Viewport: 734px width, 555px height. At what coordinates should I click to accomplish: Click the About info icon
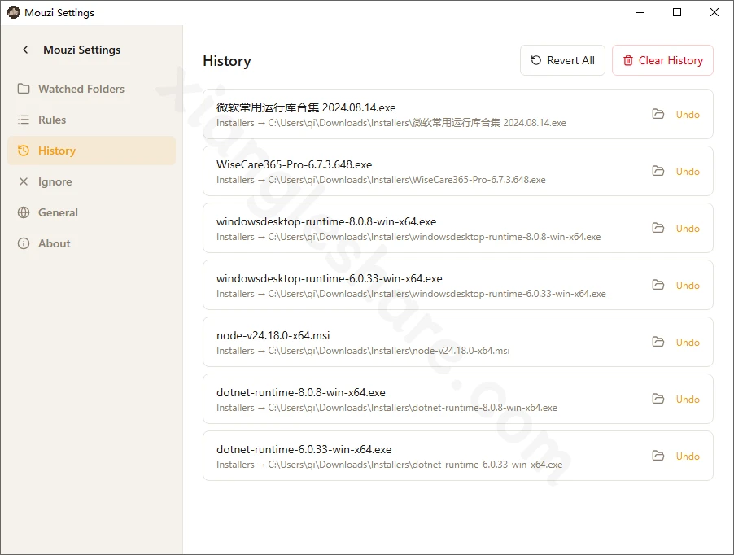[x=24, y=243]
